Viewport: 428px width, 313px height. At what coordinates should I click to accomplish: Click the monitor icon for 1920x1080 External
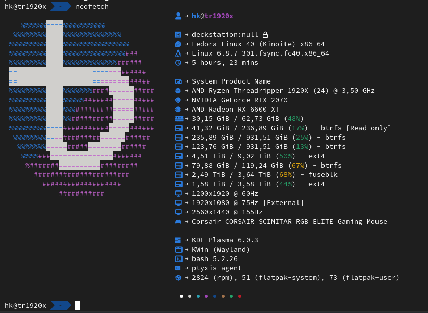coord(178,203)
